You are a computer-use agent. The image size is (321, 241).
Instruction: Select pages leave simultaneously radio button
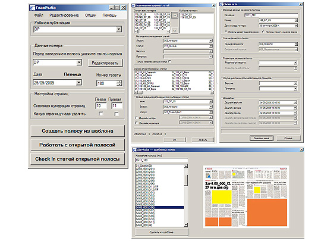click(226, 32)
